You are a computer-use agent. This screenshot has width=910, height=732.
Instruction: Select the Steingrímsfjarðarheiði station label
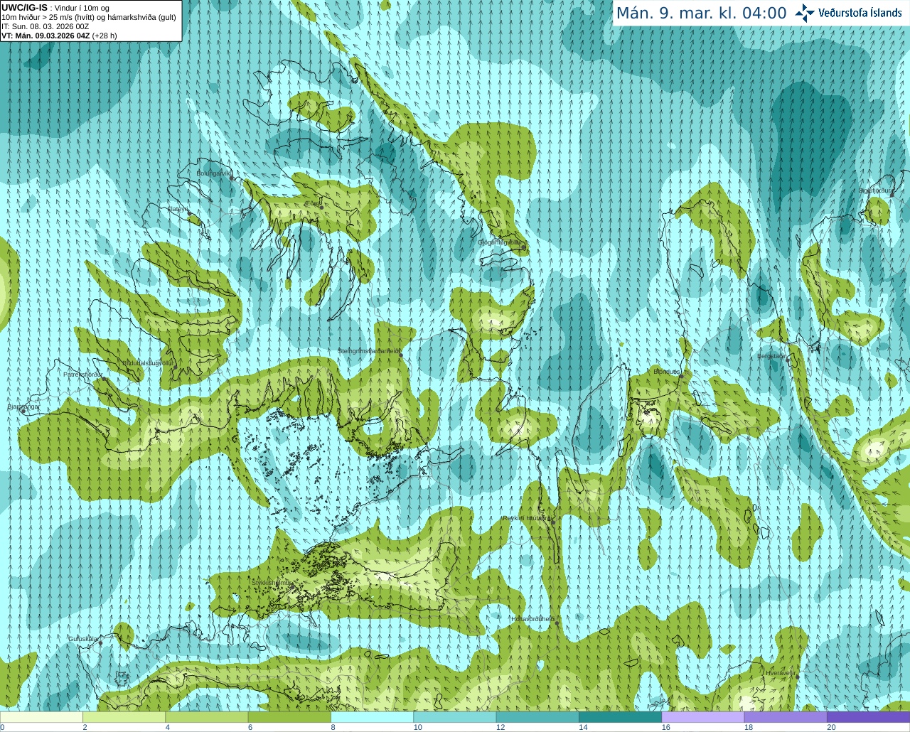(x=368, y=351)
